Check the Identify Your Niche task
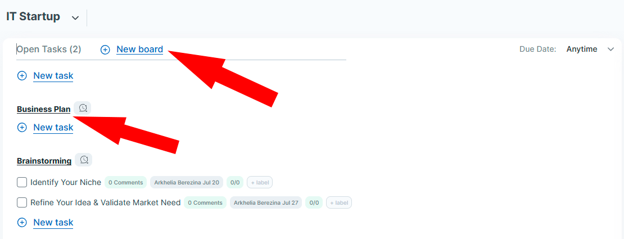 pyautogui.click(x=22, y=182)
